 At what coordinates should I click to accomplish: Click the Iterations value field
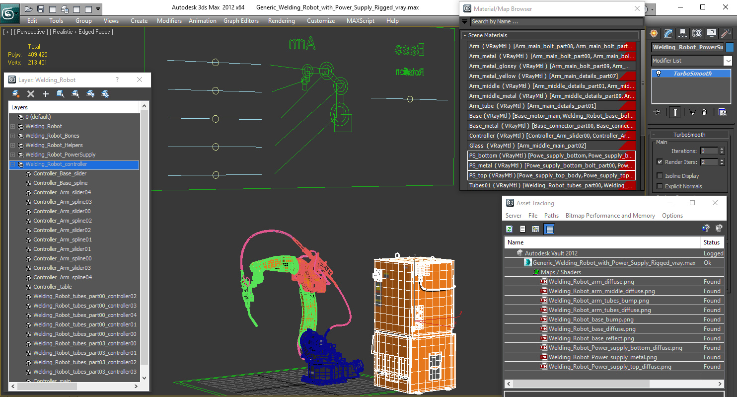pos(708,151)
